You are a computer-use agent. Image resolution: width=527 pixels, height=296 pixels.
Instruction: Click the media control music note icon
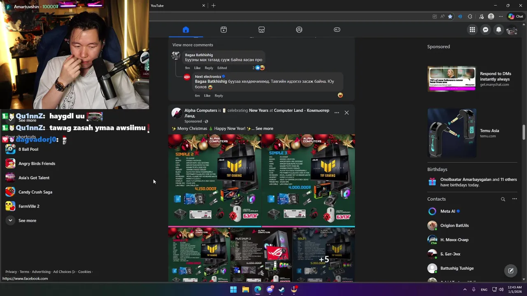pos(481,16)
